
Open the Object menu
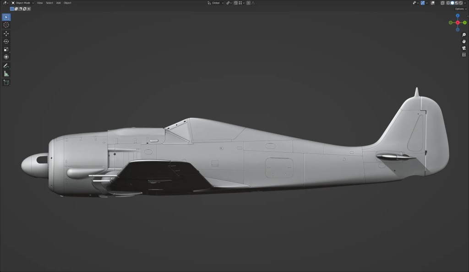tap(67, 3)
